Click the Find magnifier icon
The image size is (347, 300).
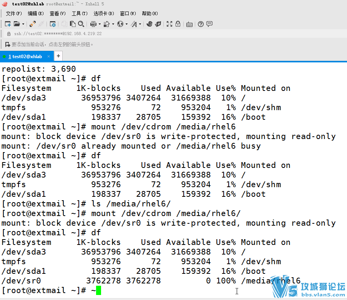tap(81, 24)
